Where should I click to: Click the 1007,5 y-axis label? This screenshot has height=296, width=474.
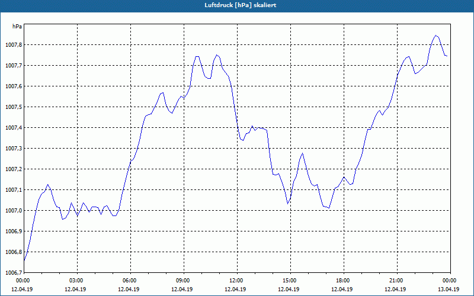point(13,107)
